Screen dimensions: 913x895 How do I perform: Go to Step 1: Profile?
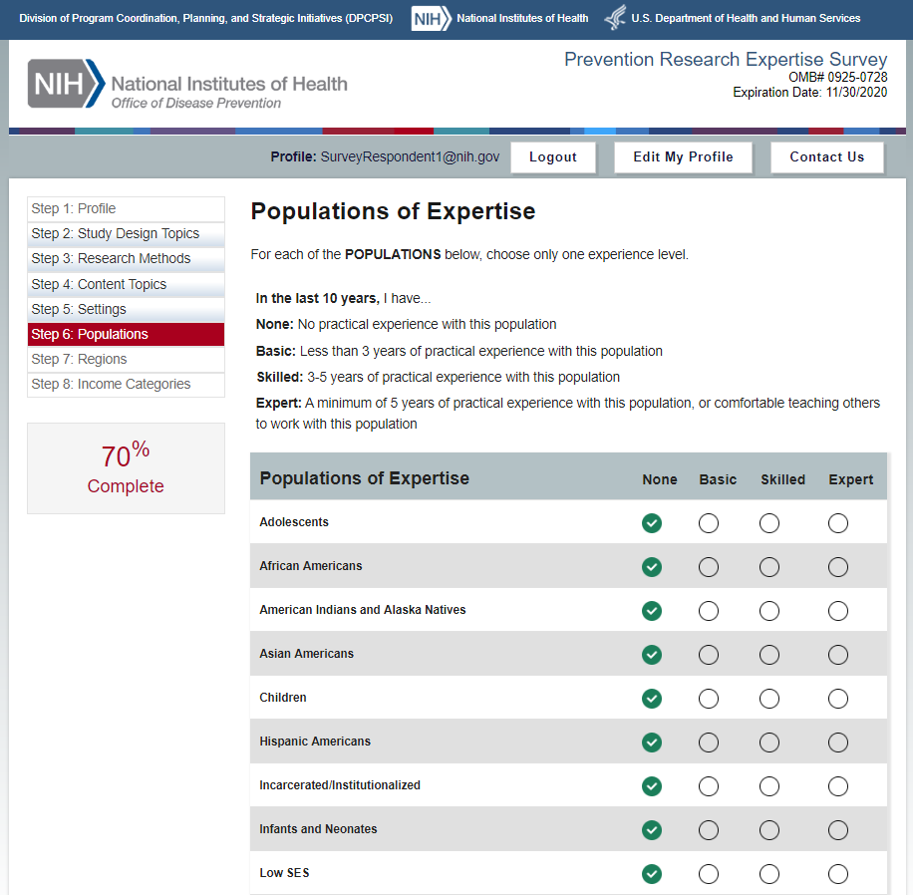click(x=74, y=208)
